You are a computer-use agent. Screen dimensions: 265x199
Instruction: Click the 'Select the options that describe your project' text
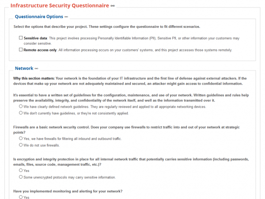106,27
